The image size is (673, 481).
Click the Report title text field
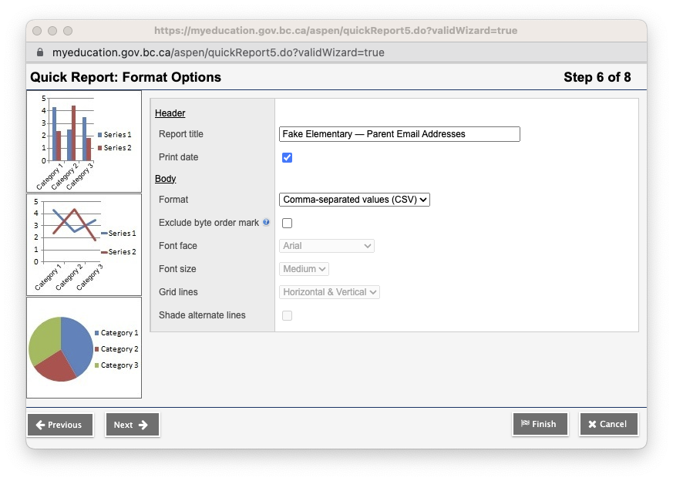[x=399, y=133]
